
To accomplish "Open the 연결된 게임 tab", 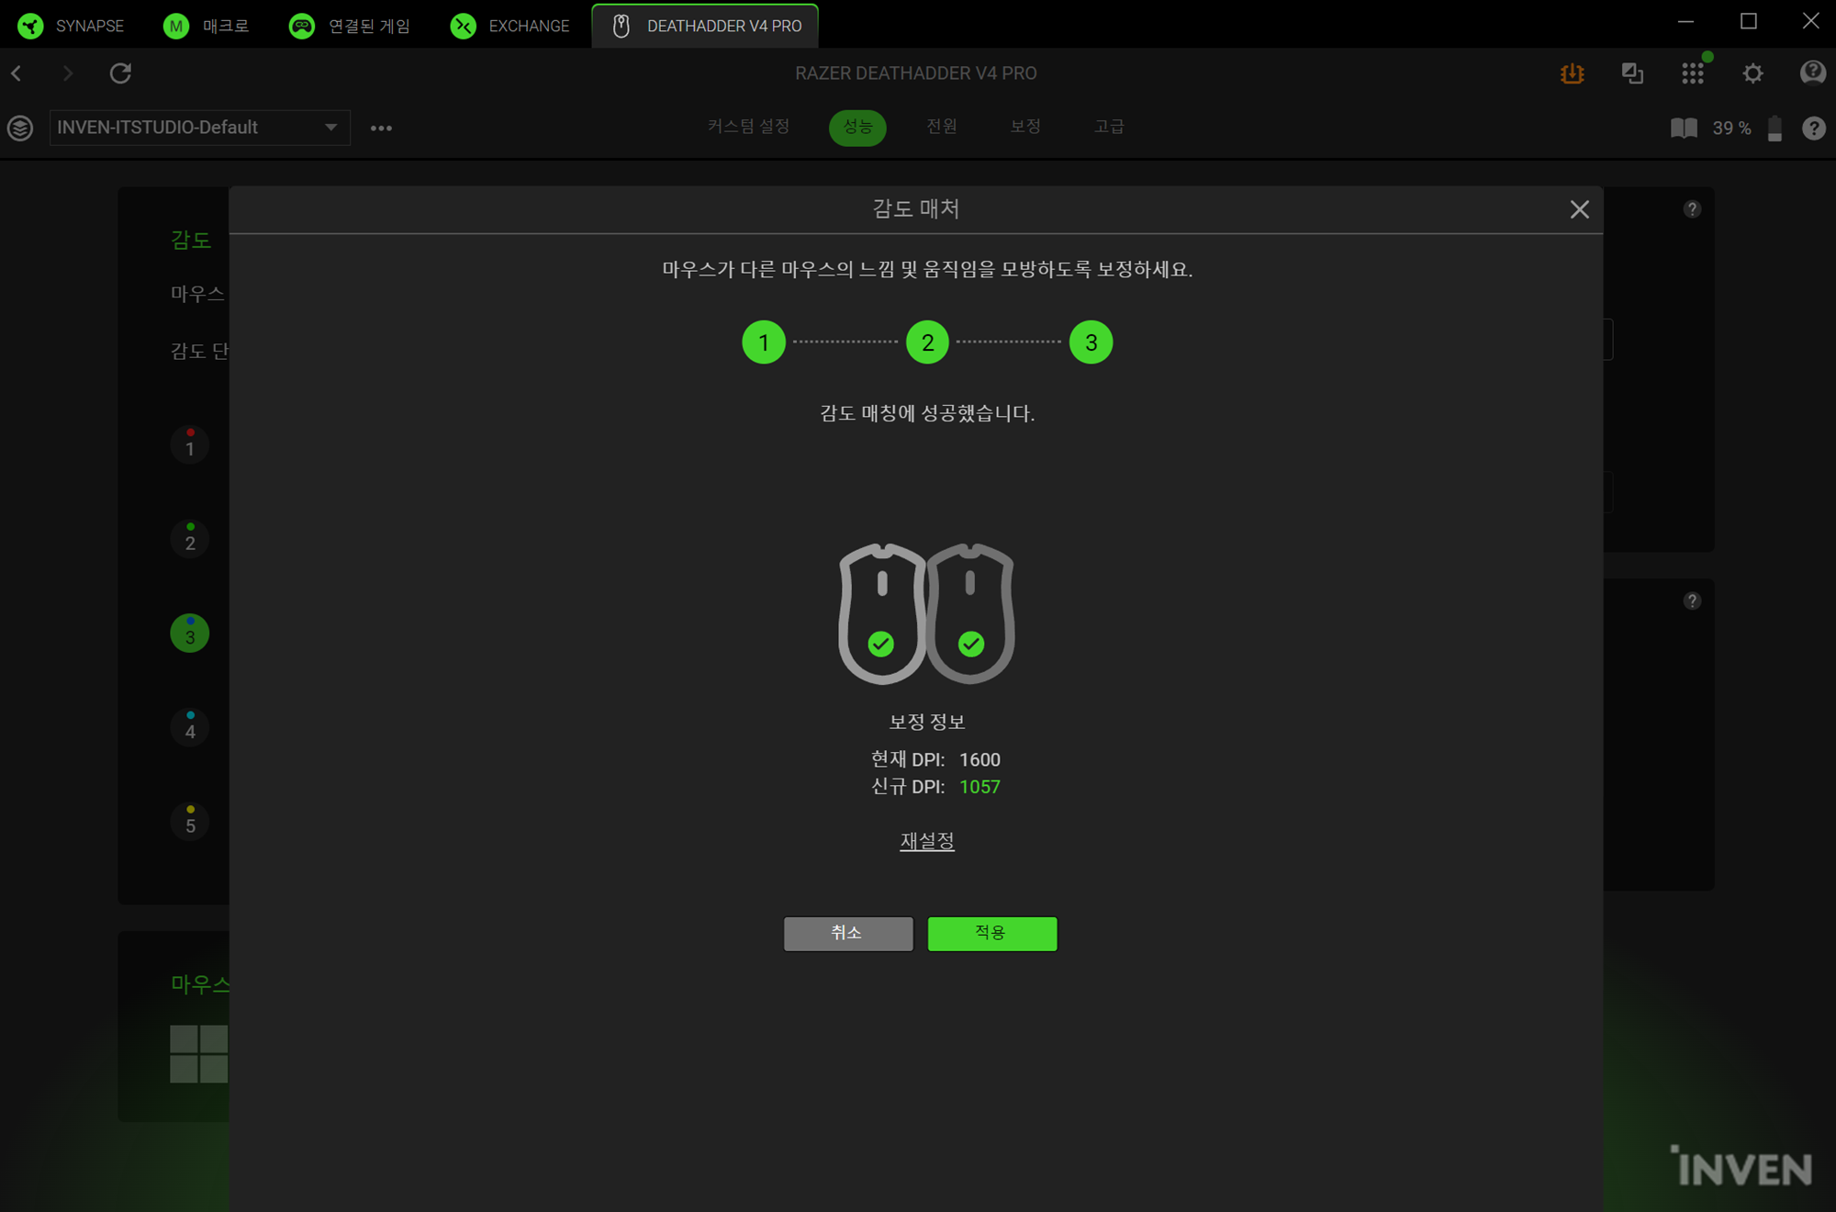I will (x=350, y=26).
